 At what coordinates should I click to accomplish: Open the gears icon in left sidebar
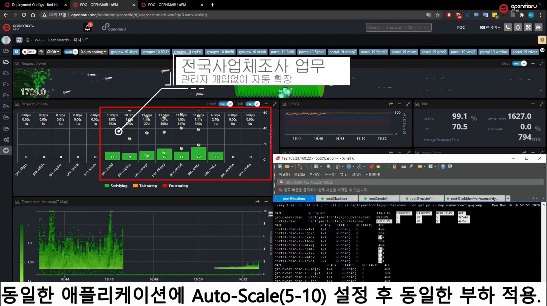[x=6, y=140]
